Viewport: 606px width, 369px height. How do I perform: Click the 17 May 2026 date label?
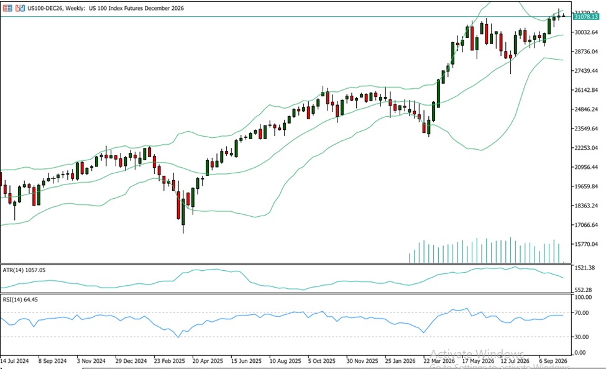pyautogui.click(x=478, y=361)
